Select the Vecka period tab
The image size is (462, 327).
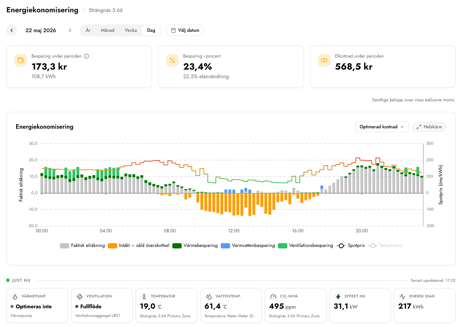tap(131, 30)
